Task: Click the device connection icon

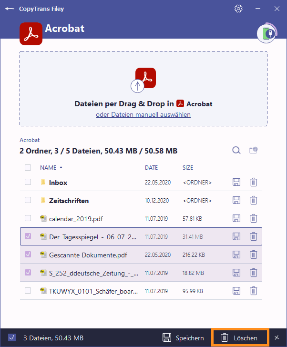Action: pyautogui.click(x=266, y=33)
